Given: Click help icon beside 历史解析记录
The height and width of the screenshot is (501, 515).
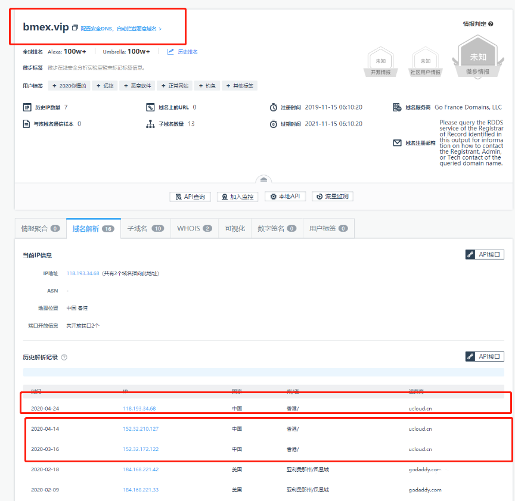Looking at the screenshot, I should pyautogui.click(x=64, y=357).
